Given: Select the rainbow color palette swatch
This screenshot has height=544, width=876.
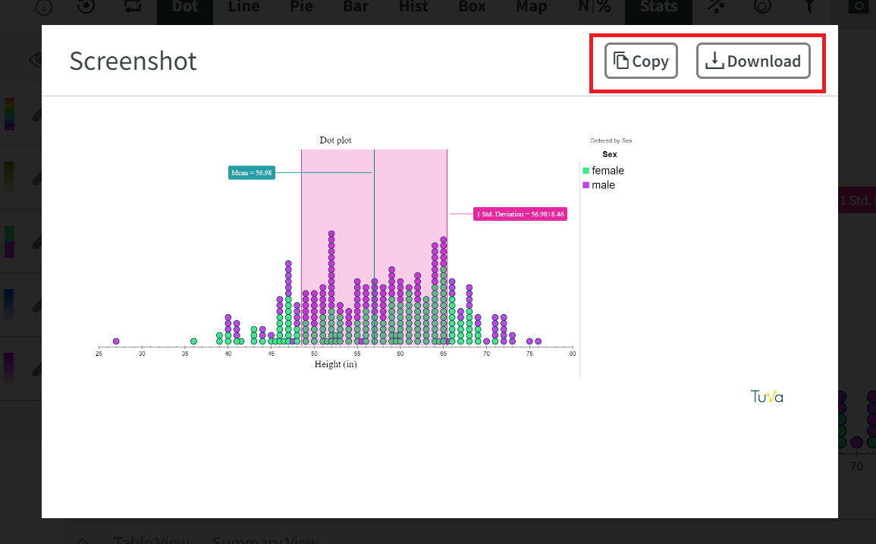Looking at the screenshot, I should (x=10, y=114).
